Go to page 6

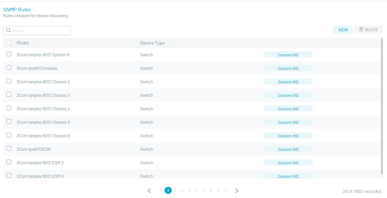coord(196,191)
